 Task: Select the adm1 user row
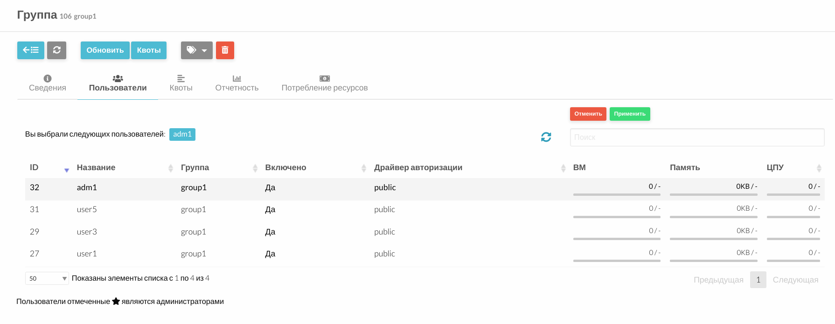click(424, 189)
